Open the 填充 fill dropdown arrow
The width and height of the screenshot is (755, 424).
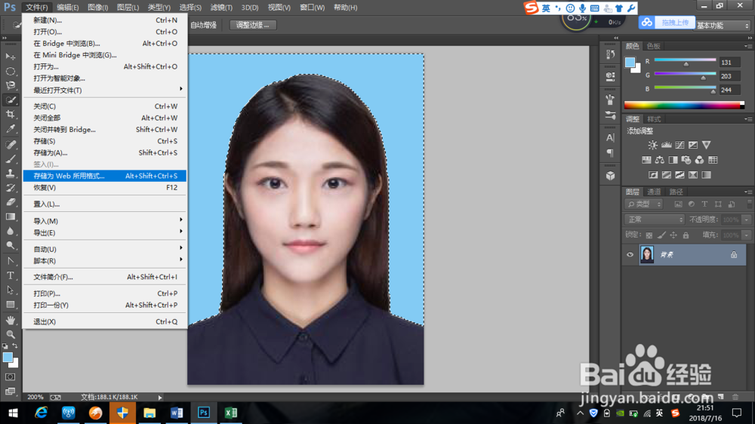click(747, 235)
